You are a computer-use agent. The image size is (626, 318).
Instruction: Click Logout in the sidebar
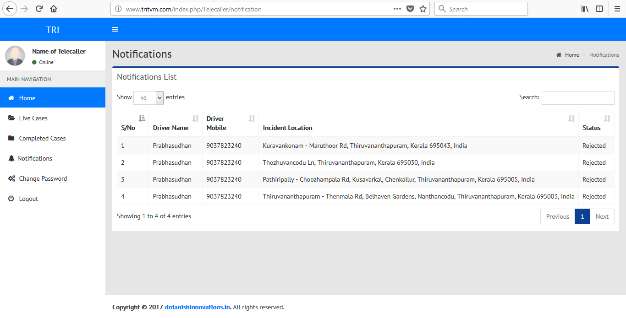pos(28,199)
